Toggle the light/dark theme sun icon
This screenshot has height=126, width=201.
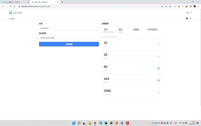pos(191,13)
